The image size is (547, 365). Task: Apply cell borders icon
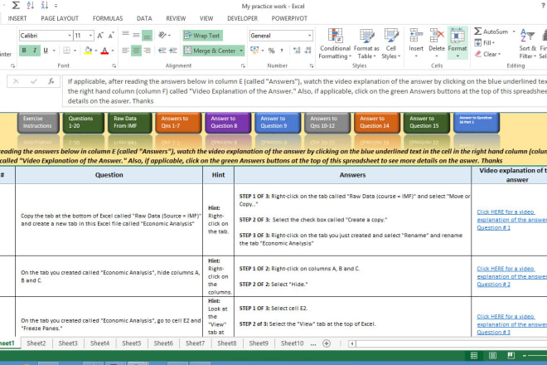(x=66, y=51)
